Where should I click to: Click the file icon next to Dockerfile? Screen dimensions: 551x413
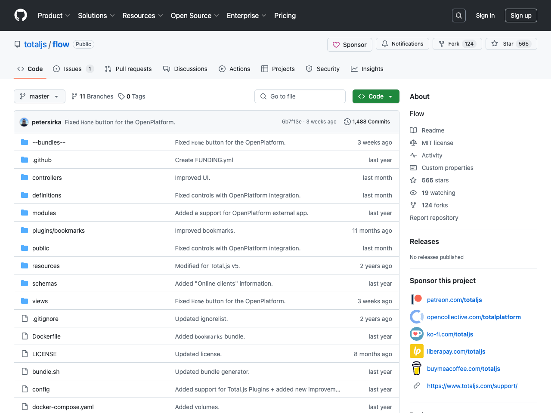point(25,336)
